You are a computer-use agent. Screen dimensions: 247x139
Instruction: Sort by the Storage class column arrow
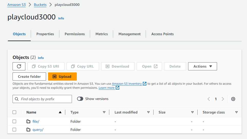237,112
